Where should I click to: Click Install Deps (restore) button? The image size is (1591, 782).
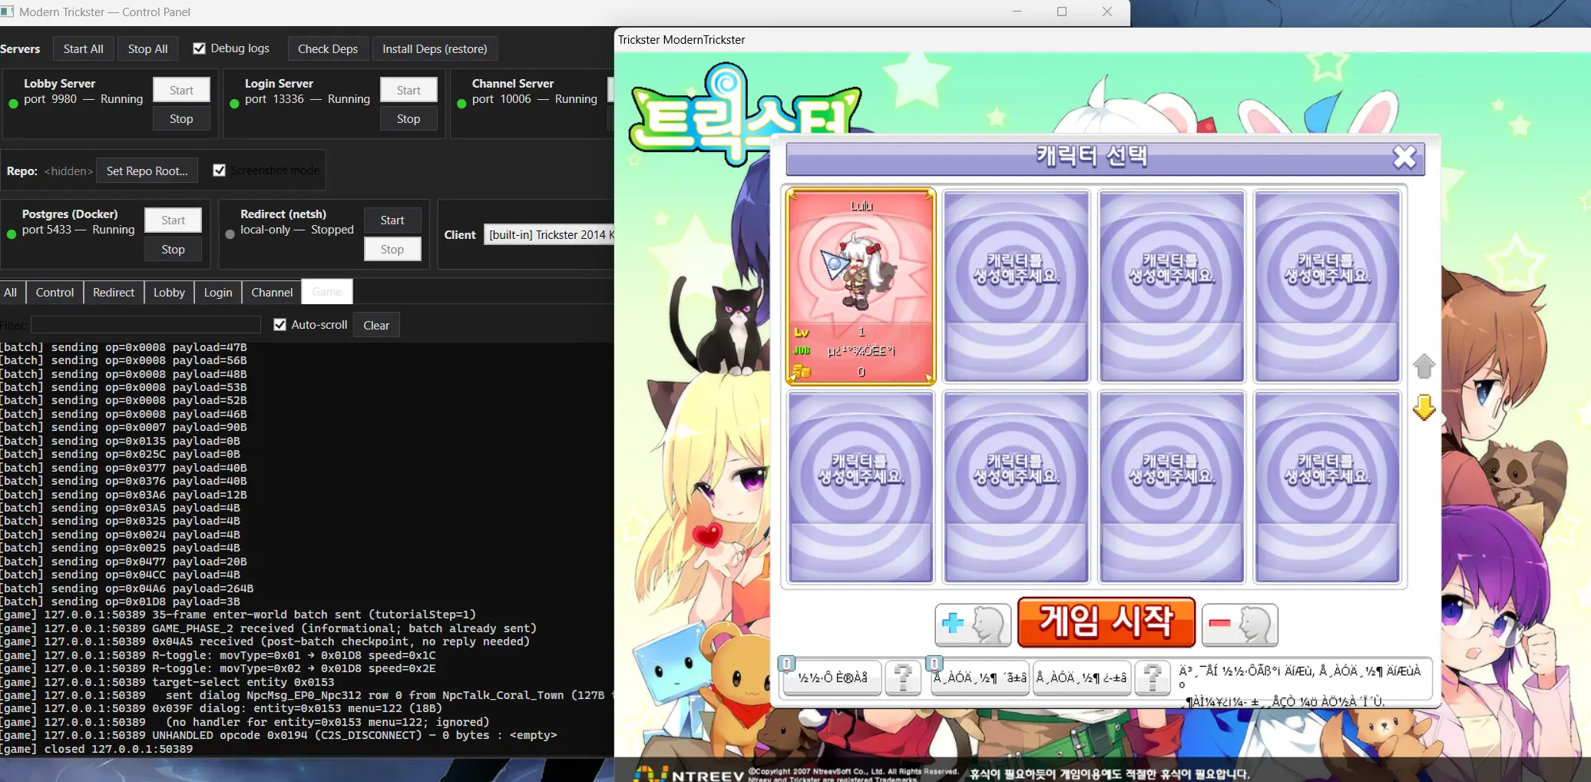(435, 49)
